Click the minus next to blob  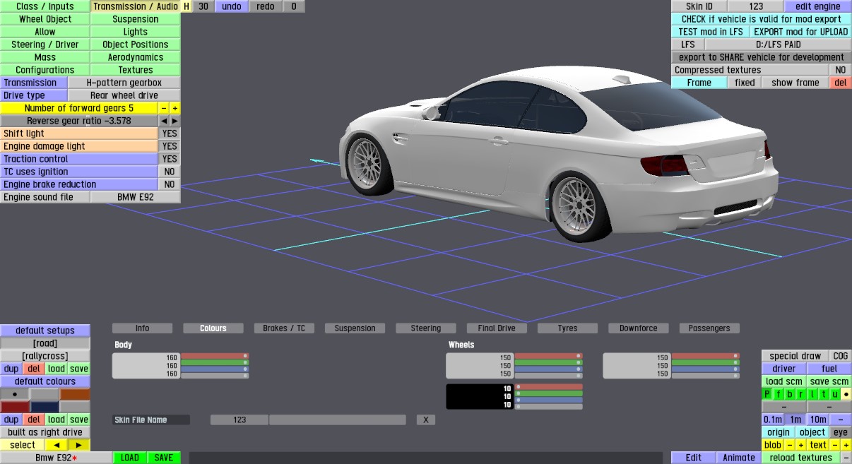click(x=790, y=445)
